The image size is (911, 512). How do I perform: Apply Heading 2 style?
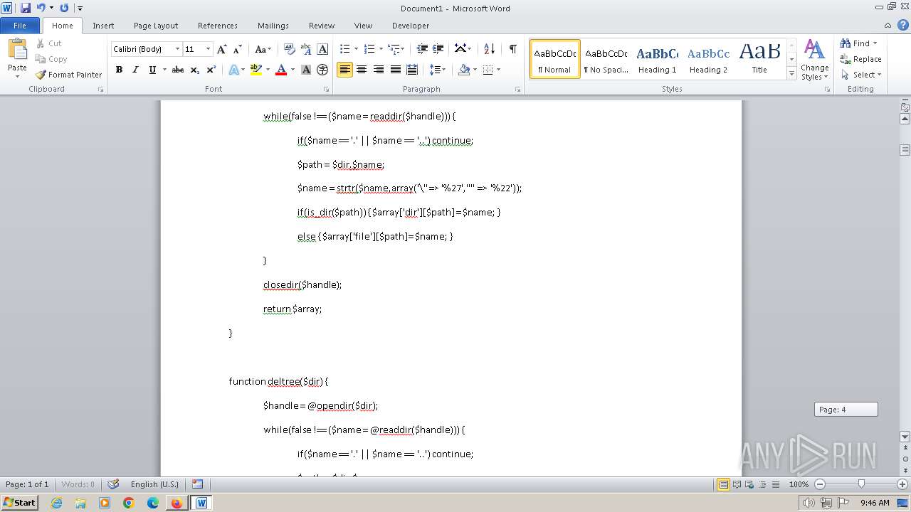pos(708,59)
